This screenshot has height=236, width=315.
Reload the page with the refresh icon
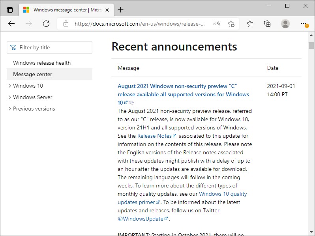46,24
